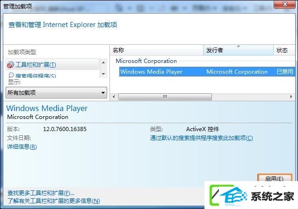Sort by the 状态 column header
The width and height of the screenshot is (298, 209).
click(284, 50)
